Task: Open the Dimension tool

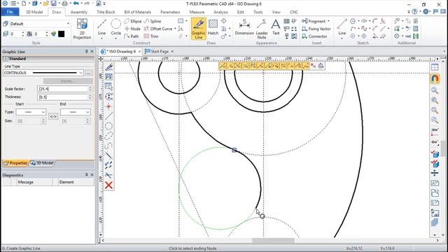Action: pos(244,27)
